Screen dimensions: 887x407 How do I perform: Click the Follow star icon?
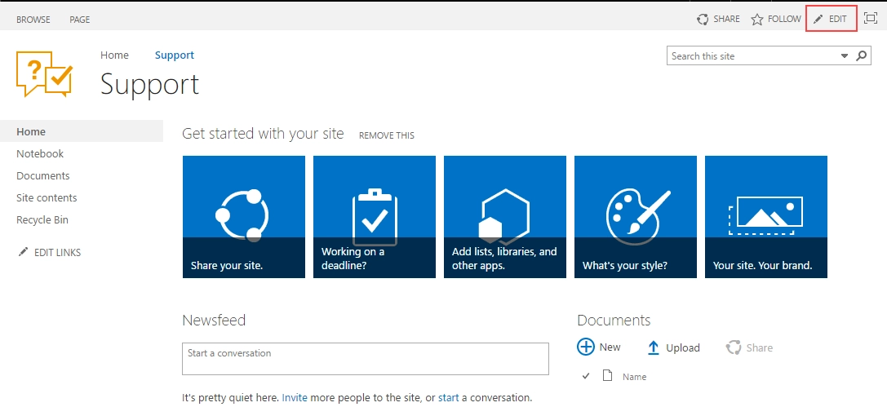pos(757,20)
